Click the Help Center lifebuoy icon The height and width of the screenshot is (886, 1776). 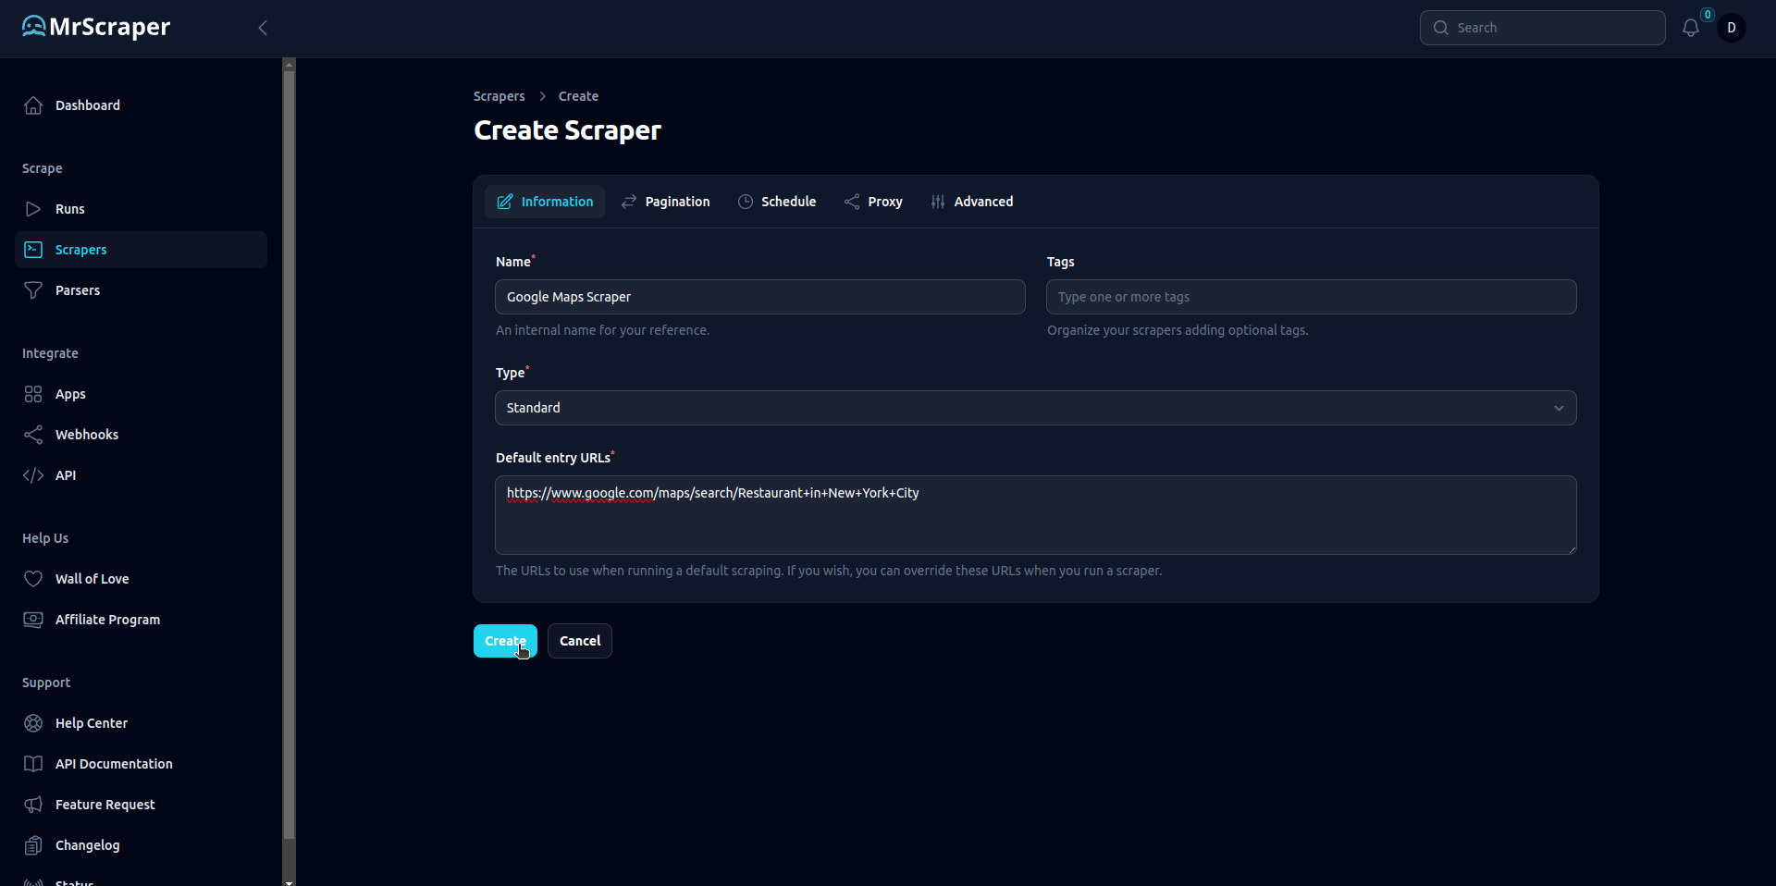(33, 723)
